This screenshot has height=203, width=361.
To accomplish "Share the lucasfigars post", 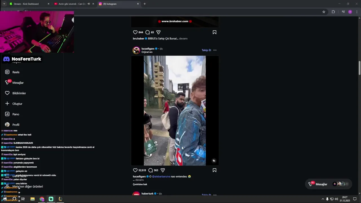I will [x=163, y=170].
